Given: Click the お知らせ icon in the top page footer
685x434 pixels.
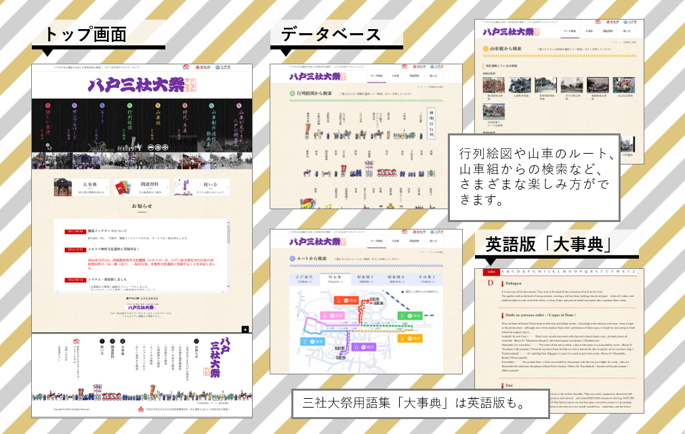Looking at the screenshot, I should pyautogui.click(x=196, y=341).
